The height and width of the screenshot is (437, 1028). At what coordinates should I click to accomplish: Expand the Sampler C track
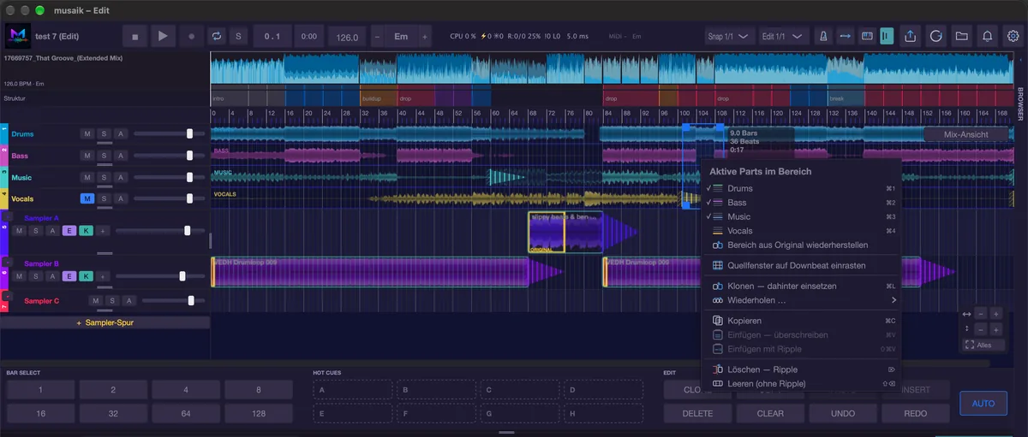tap(9, 295)
